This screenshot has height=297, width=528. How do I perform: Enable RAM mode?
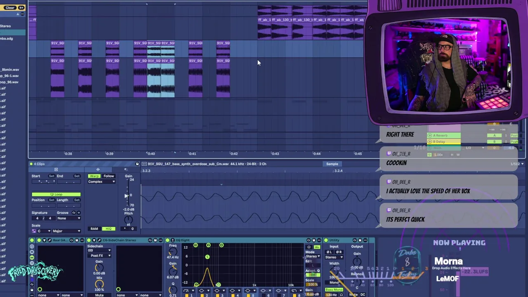pyautogui.click(x=94, y=229)
